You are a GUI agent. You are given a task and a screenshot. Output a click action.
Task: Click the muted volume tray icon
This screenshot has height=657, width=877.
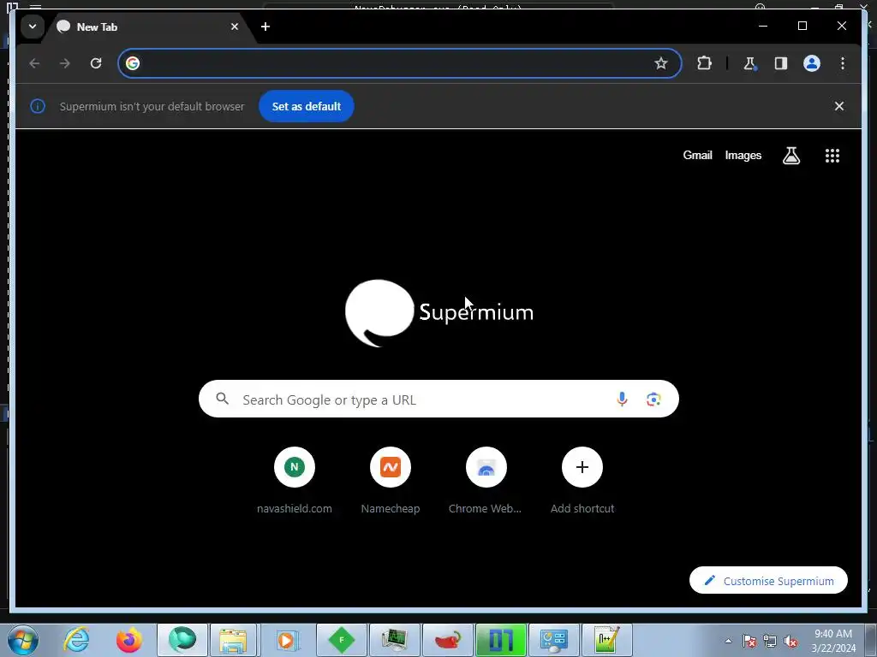[x=790, y=641]
